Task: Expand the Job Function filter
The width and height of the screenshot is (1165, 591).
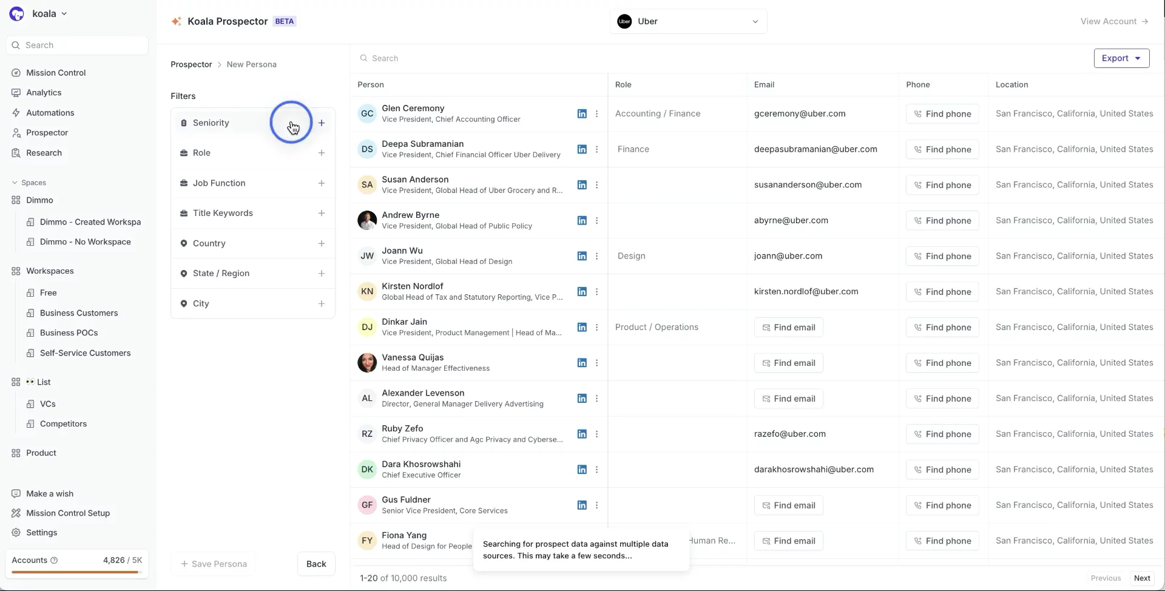Action: [321, 183]
